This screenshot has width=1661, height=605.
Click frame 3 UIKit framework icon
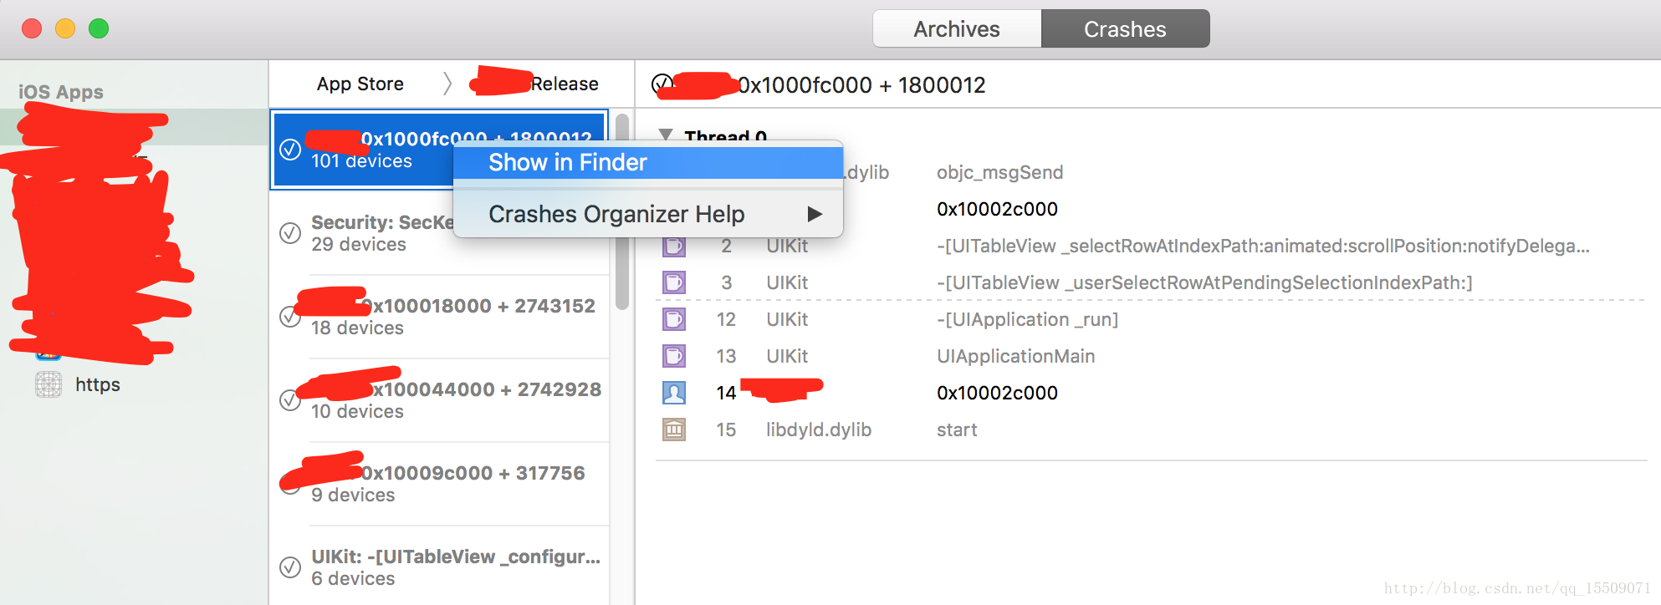(674, 282)
